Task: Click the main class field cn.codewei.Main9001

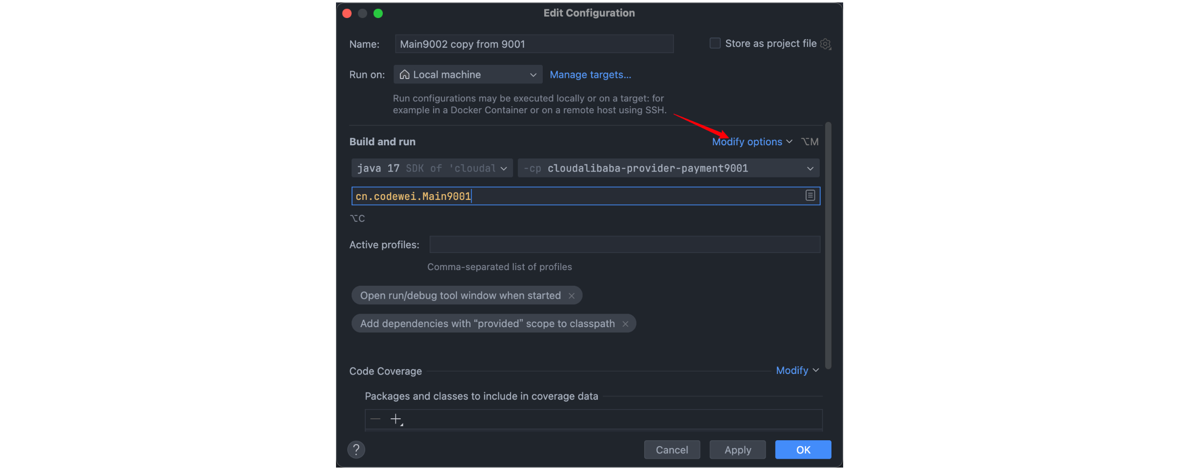Action: [x=586, y=196]
